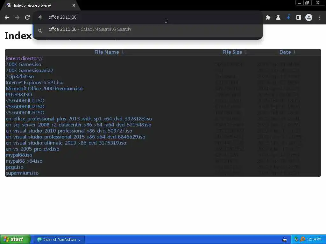Click the forward navigation arrow
Image resolution: width=326 pixels, height=244 pixels.
click(17, 17)
